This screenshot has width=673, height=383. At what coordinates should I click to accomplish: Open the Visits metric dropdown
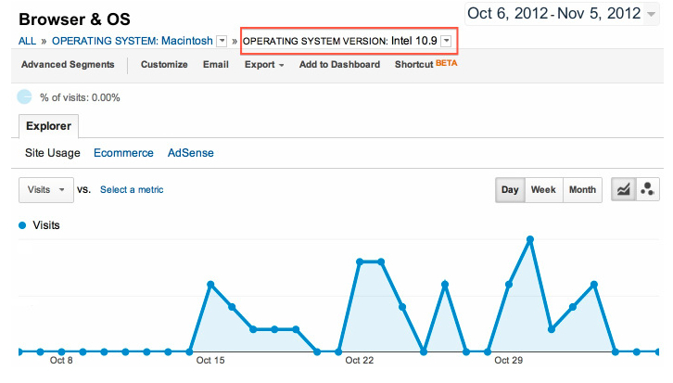point(46,189)
